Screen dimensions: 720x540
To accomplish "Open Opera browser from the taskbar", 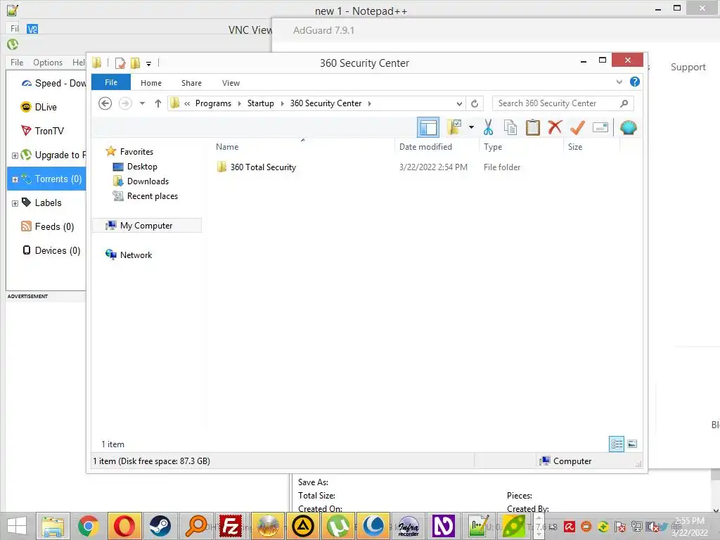I will pyautogui.click(x=124, y=526).
